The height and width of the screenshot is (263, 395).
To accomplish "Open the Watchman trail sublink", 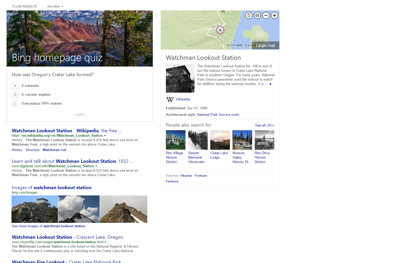I will tap(54, 150).
